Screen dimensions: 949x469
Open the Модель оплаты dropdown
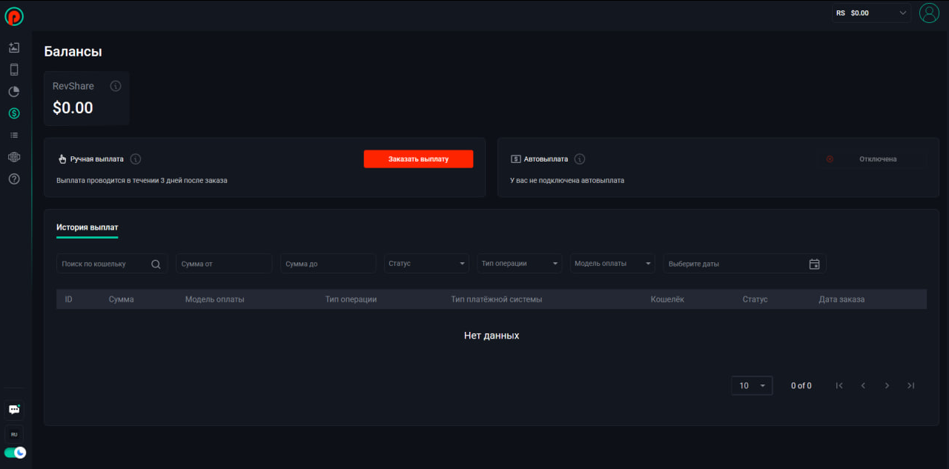point(613,264)
